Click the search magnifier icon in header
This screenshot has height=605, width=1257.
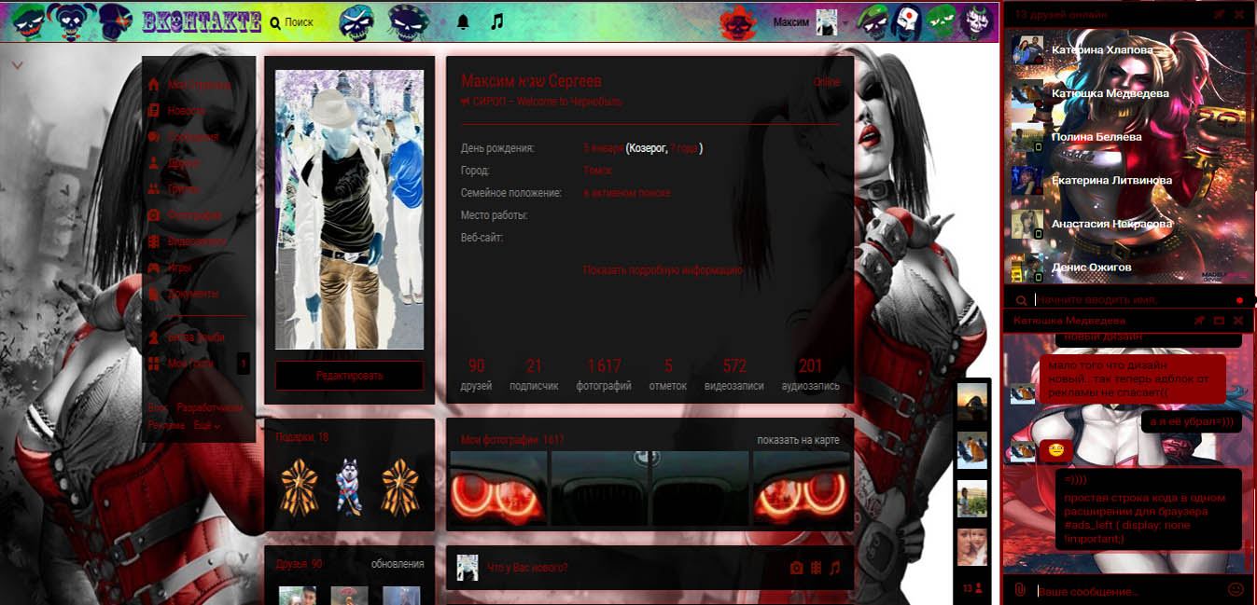coord(275,22)
